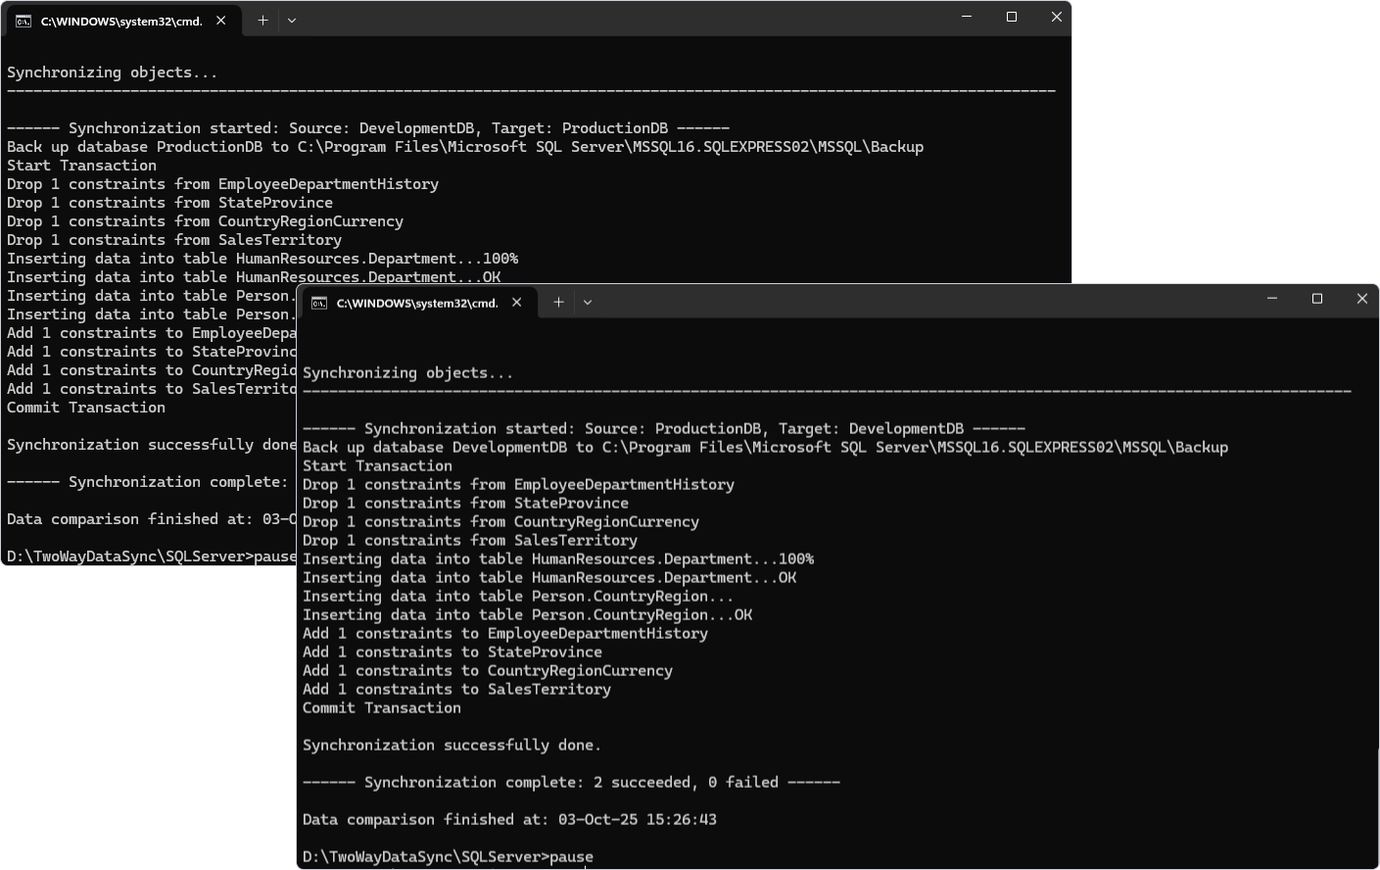Click the Synchronization successfully done message
The width and height of the screenshot is (1380, 870).
click(x=452, y=745)
